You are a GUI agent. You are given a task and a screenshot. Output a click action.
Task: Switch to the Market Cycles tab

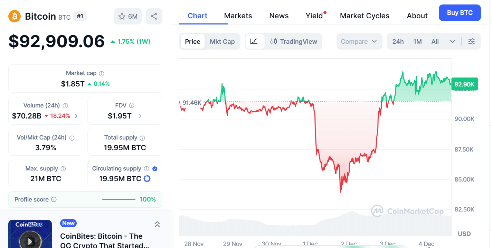pyautogui.click(x=365, y=16)
